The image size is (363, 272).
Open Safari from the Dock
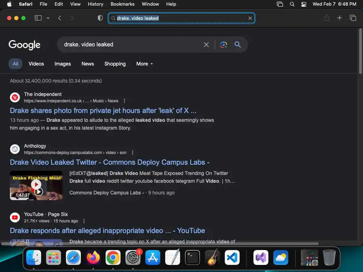pos(73,257)
